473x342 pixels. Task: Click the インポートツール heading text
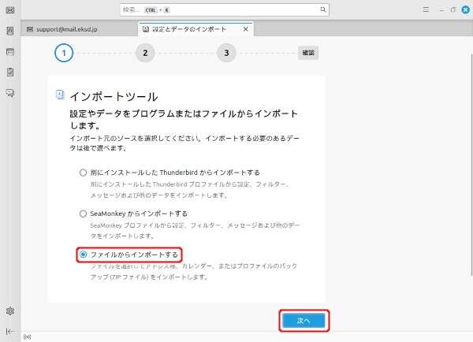114,96
